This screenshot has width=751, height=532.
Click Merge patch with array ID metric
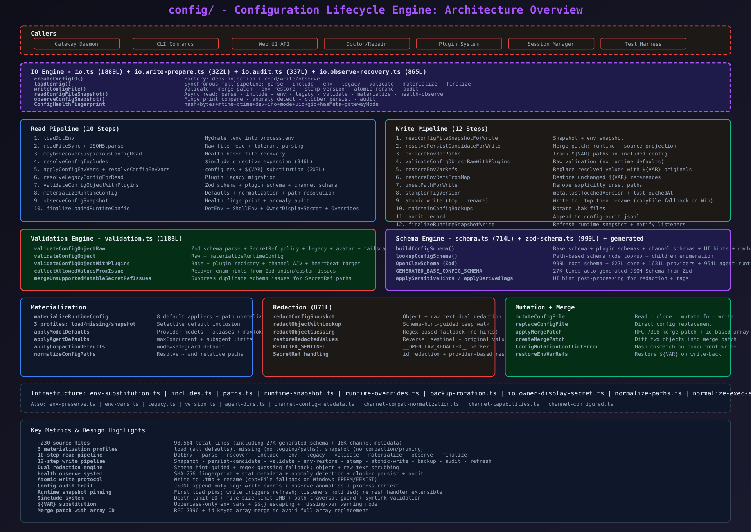[76, 511]
